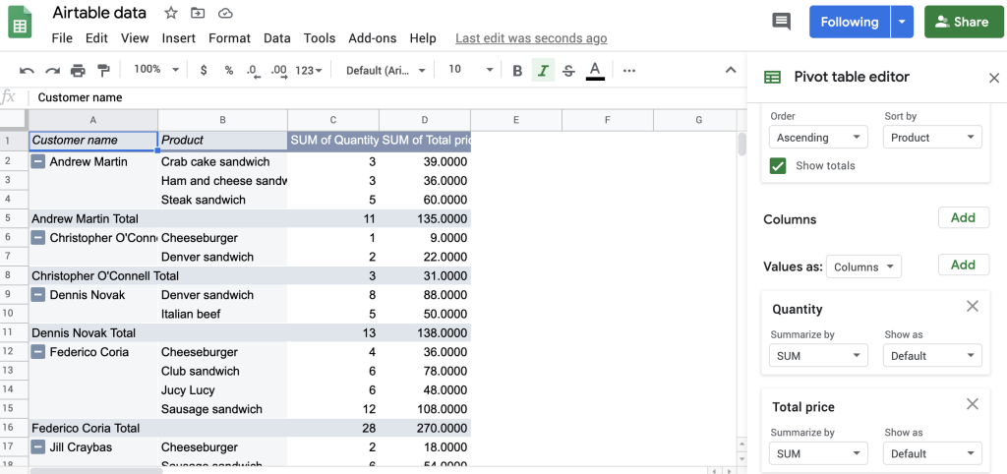
Task: Open Quantity Show as Default dropdown
Action: [x=932, y=356]
